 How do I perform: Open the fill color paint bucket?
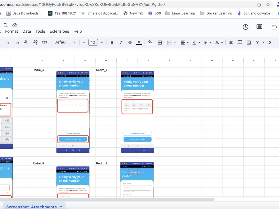pos(150,42)
